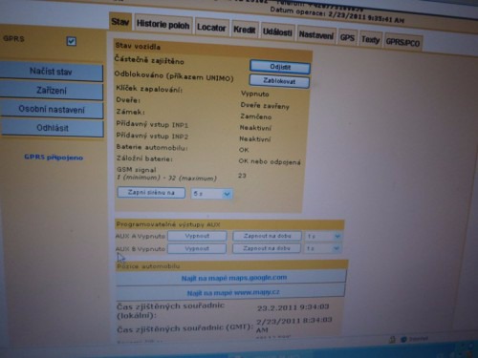Switch to the Locator tab
Viewport: 478px width, 358px height.
[x=211, y=28]
